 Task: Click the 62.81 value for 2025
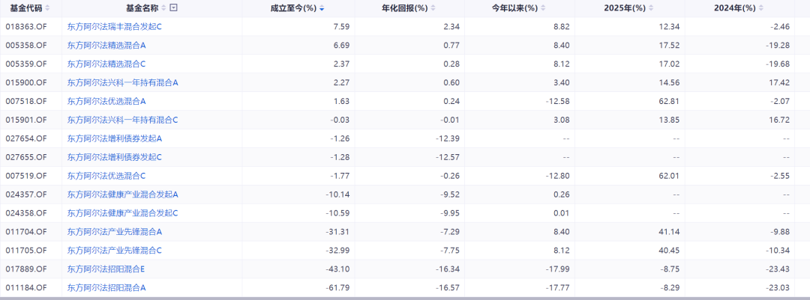click(670, 101)
